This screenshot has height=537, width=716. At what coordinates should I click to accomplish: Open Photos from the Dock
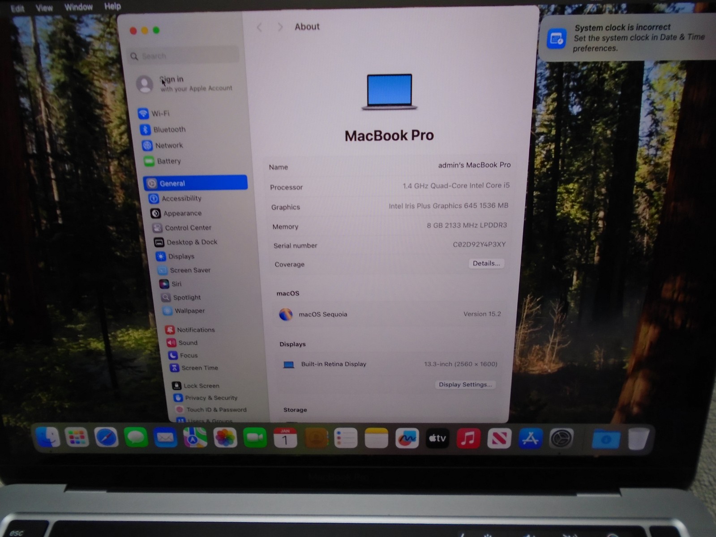tap(225, 438)
